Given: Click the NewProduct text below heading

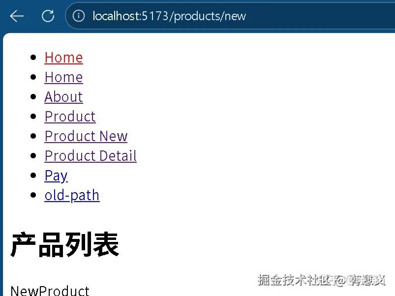Looking at the screenshot, I should (x=50, y=291).
